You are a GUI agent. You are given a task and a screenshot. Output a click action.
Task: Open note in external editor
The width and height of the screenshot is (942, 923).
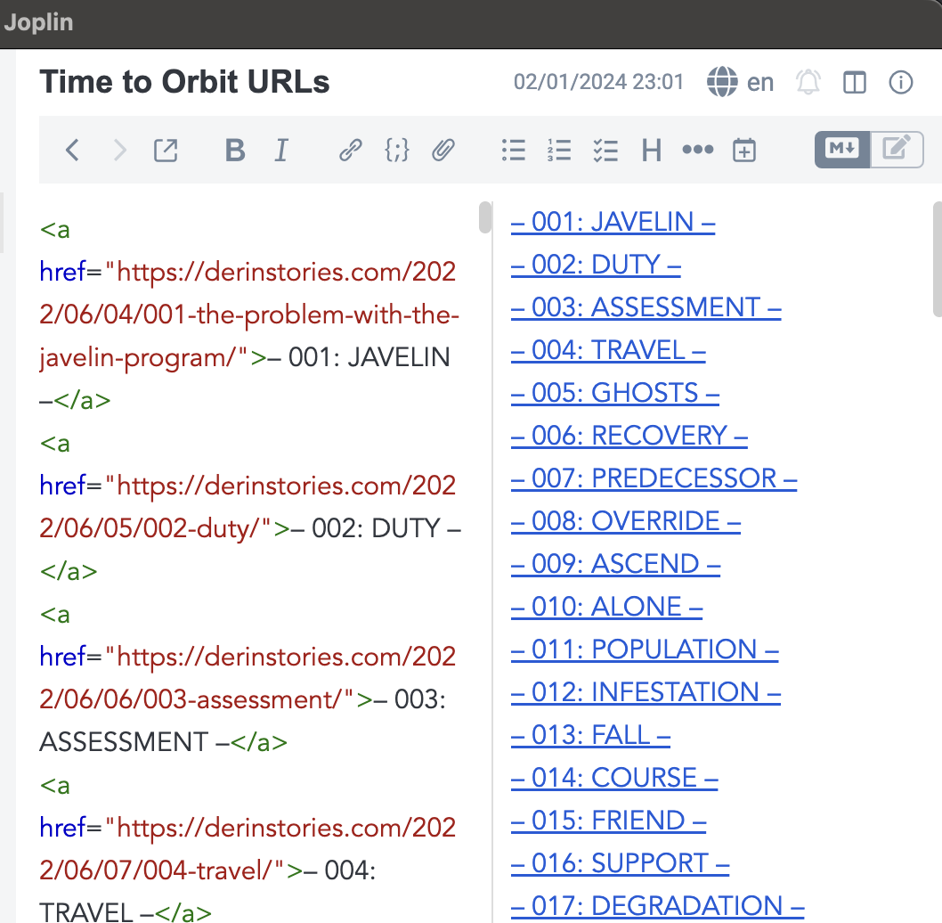(166, 150)
